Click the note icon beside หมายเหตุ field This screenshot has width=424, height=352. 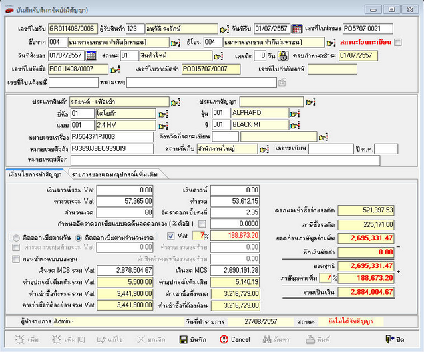coord(282,83)
